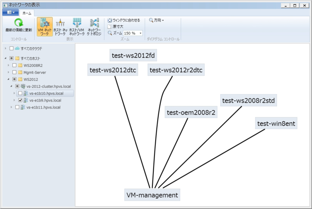Viewport: 312px width, 209px height.
Task: Uncheck the vs-e1b9.hpvs.local checkbox
Action: click(20, 100)
